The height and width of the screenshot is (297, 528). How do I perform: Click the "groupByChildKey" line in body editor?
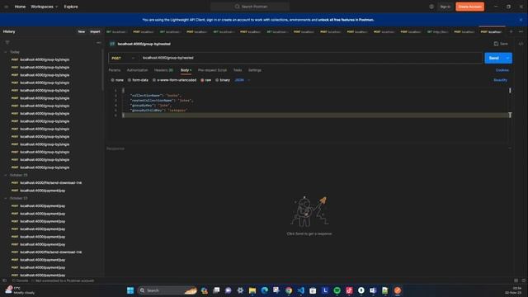click(x=158, y=110)
